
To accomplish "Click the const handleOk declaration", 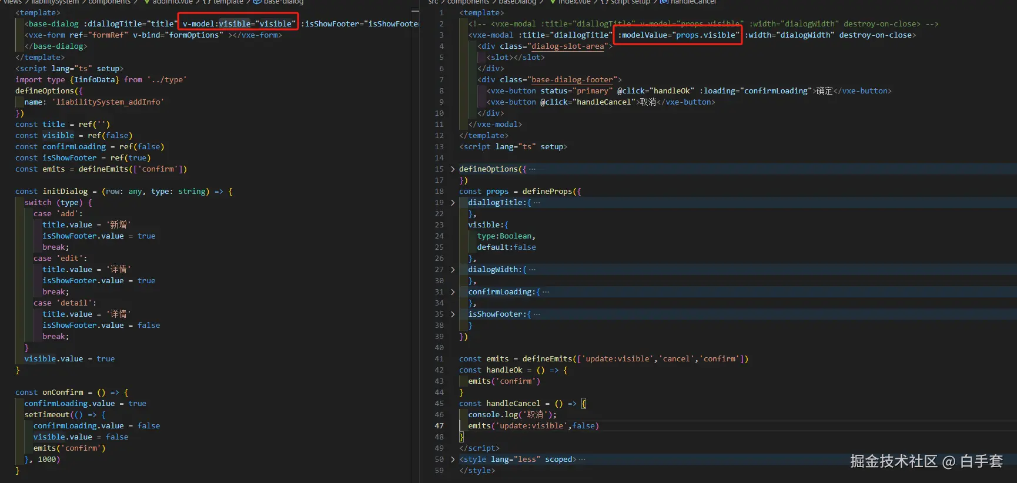I will (513, 370).
